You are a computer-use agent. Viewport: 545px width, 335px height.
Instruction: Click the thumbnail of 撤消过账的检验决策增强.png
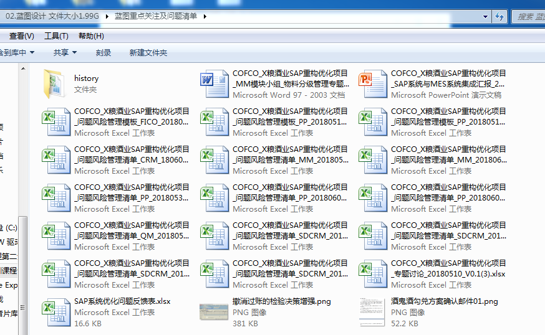coord(214,312)
